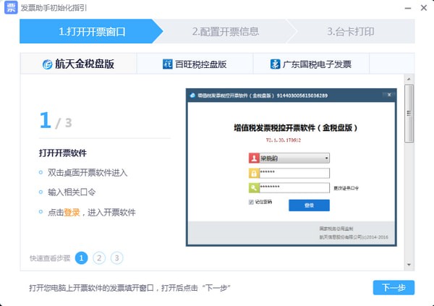Jump to quick step 2 circle
The width and height of the screenshot is (434, 306).
(x=99, y=258)
